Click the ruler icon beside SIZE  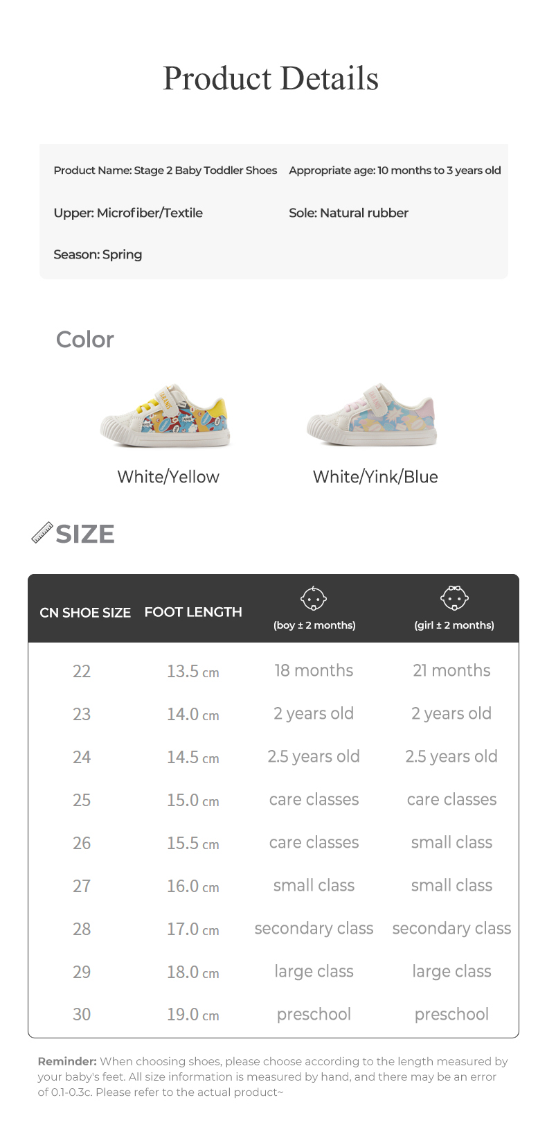pos(42,533)
